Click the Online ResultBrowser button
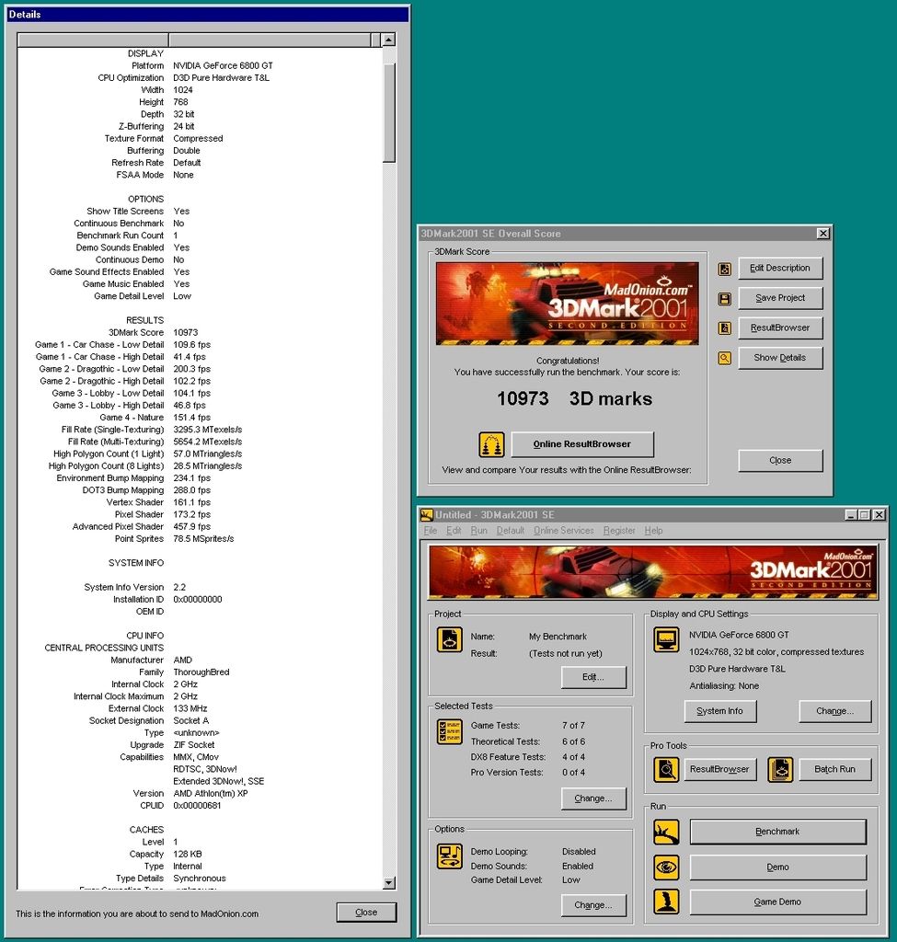 coord(582,444)
